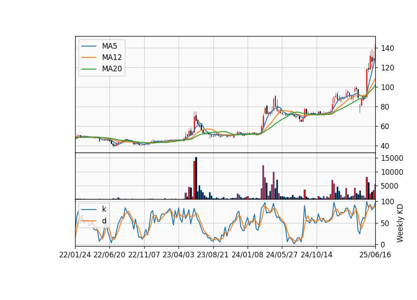
Task: Click the 22/06/20 date label
Action: pos(109,255)
